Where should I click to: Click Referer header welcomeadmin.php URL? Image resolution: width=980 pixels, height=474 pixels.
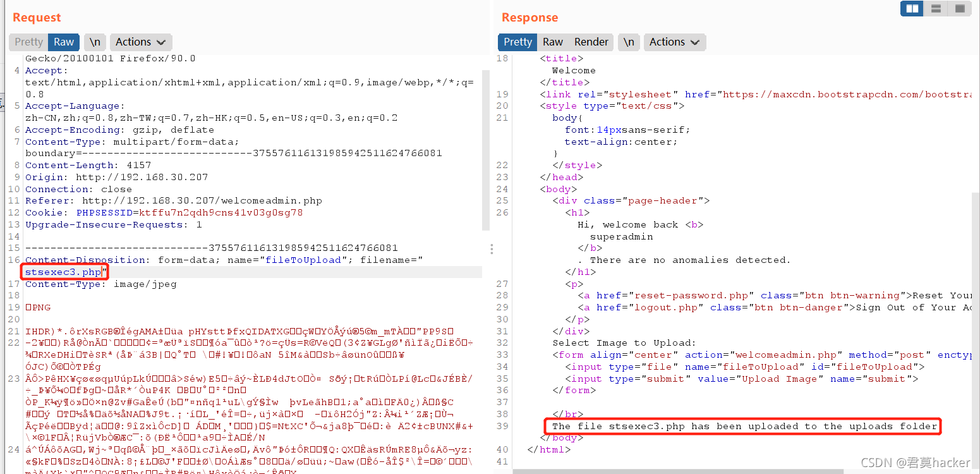click(x=202, y=200)
